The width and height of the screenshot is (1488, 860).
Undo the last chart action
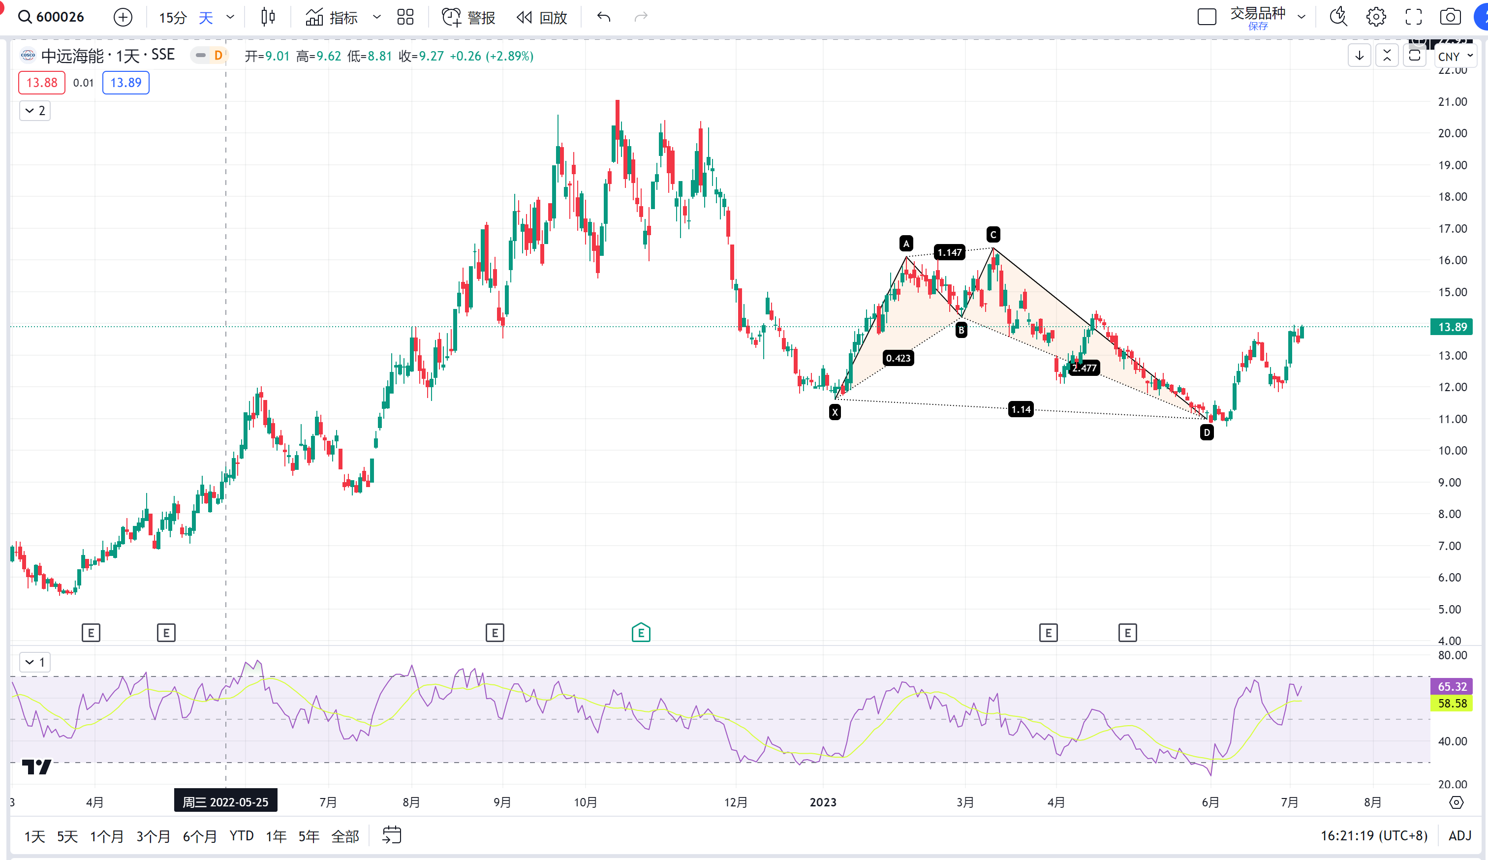tap(603, 17)
